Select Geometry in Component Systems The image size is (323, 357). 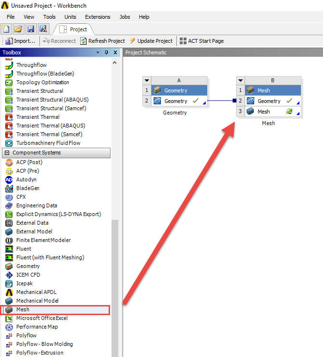click(x=28, y=266)
